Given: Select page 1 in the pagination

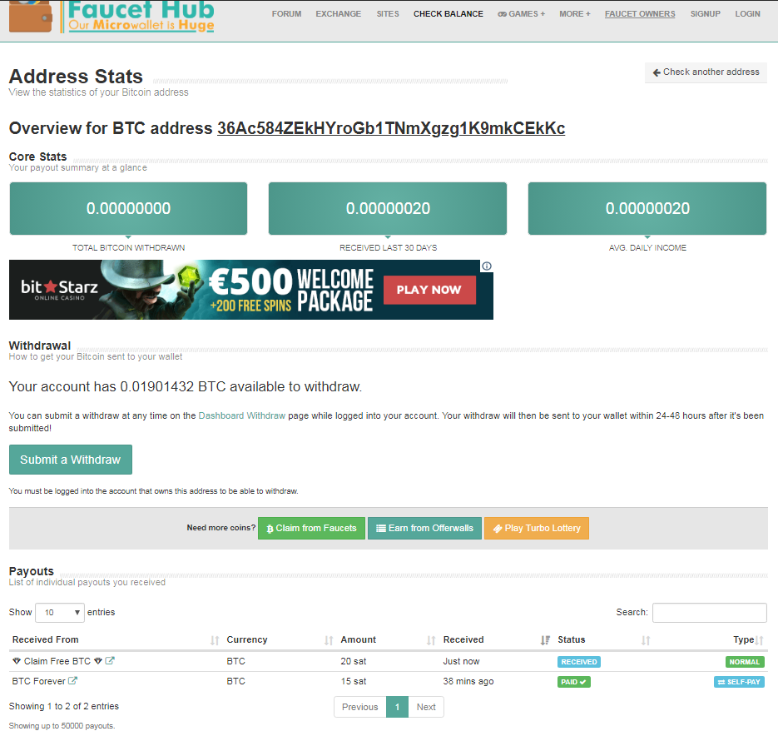Looking at the screenshot, I should coord(397,707).
